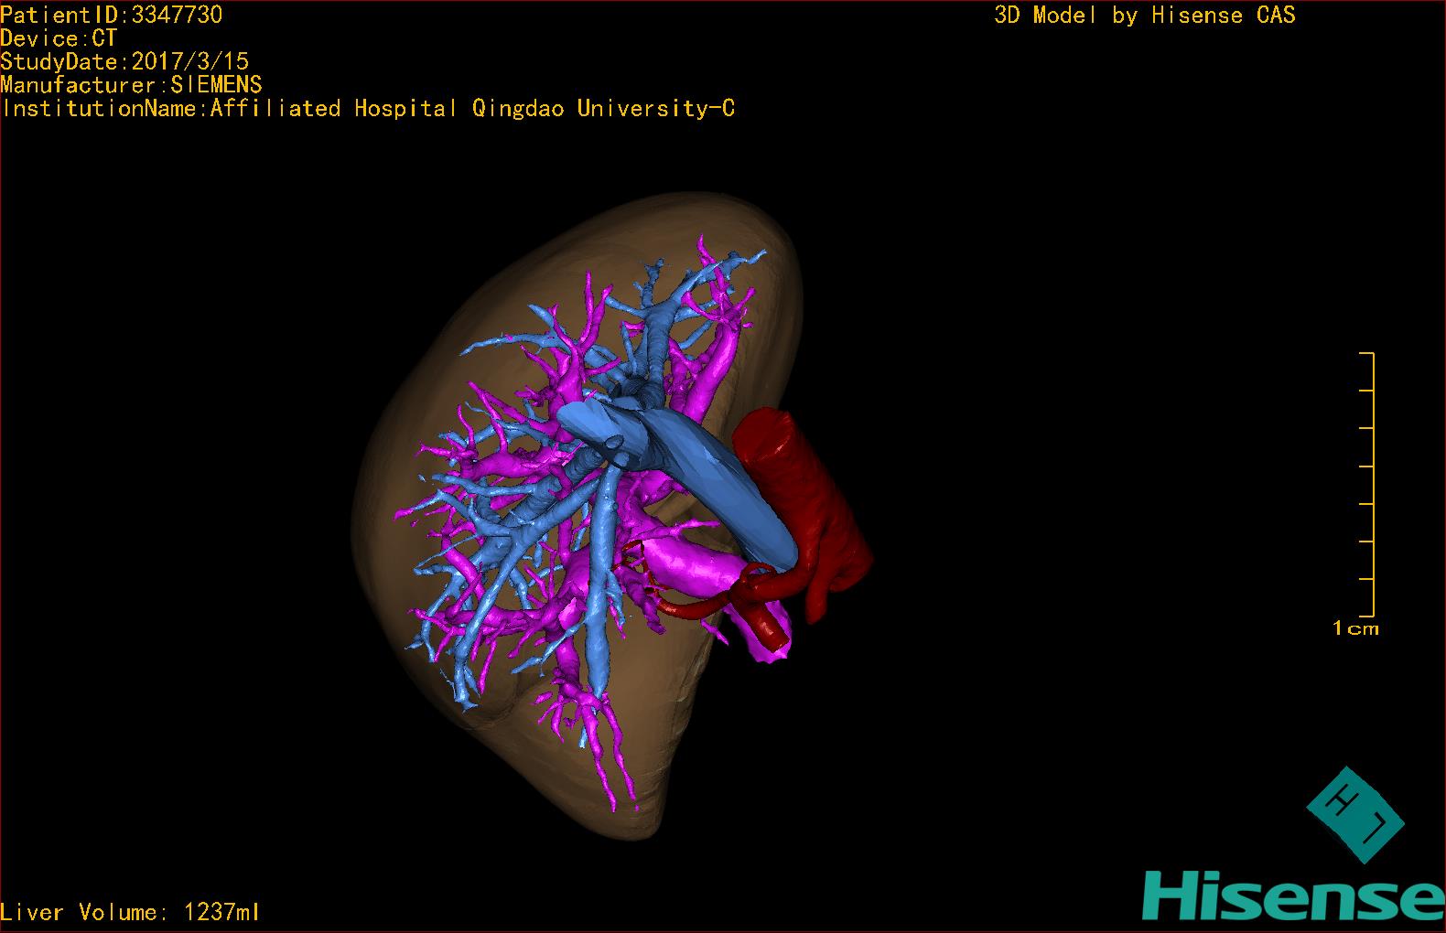Click the Device:CT text

point(59,38)
